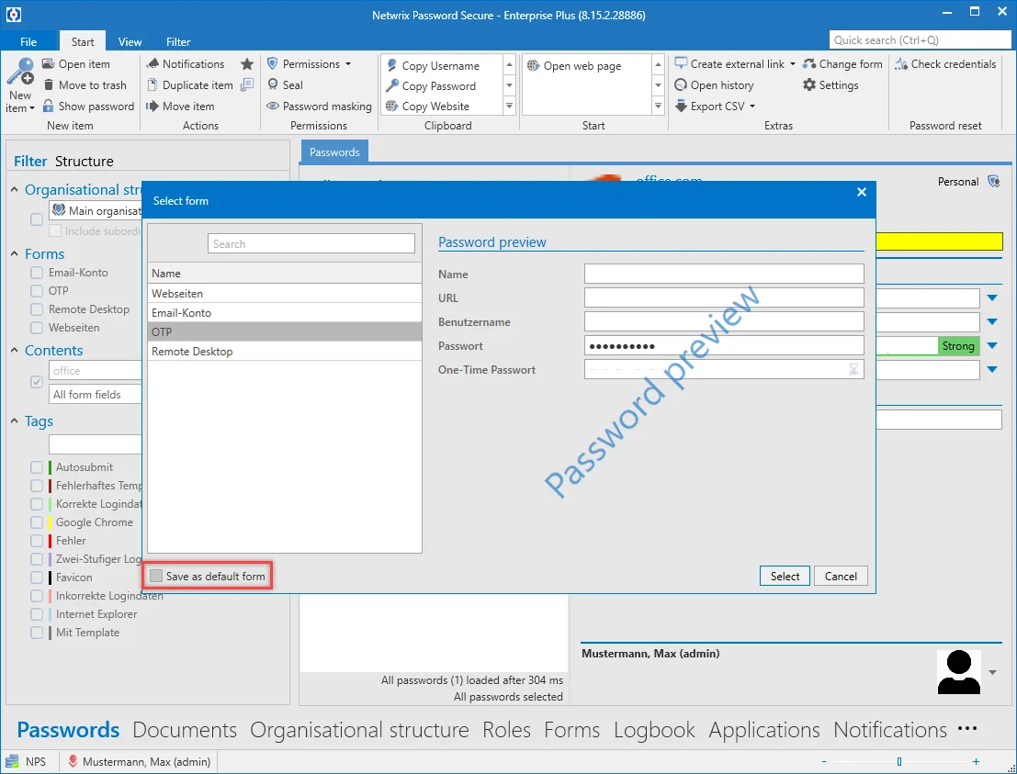Expand the Export CSV dropdown
Viewport: 1017px width, 774px height.
click(x=752, y=107)
